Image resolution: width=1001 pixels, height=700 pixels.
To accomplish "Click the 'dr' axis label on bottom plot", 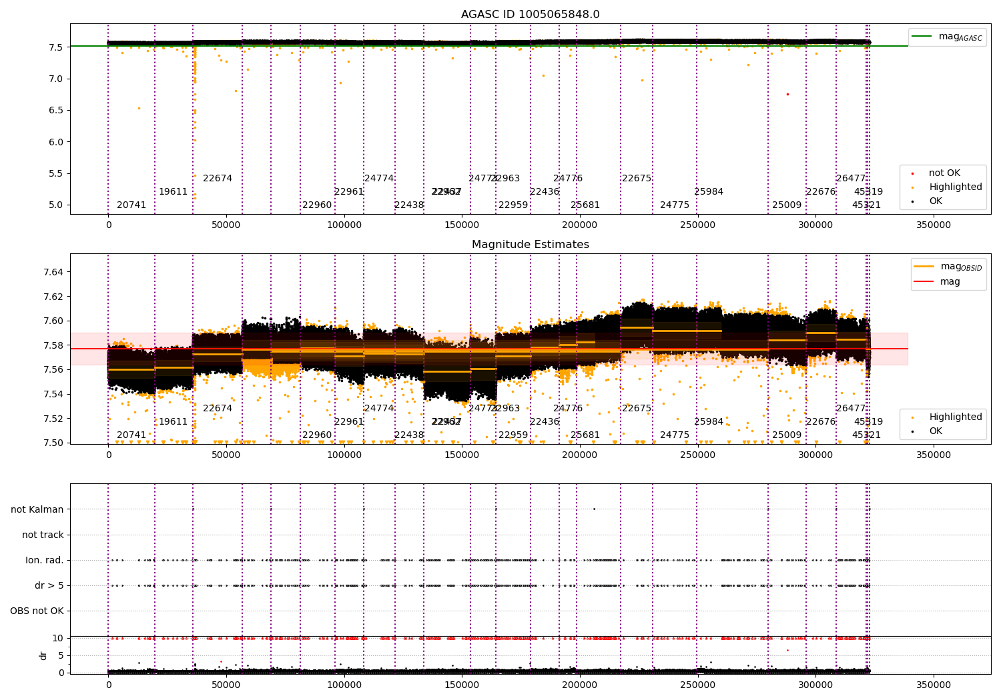I will pos(43,655).
